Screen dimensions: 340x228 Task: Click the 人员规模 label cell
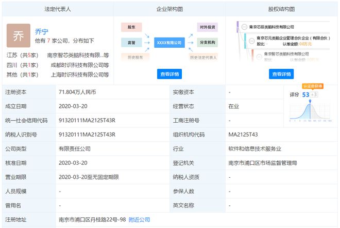29,191
